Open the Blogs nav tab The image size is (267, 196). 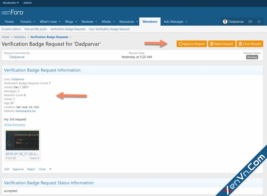pyautogui.click(x=69, y=22)
